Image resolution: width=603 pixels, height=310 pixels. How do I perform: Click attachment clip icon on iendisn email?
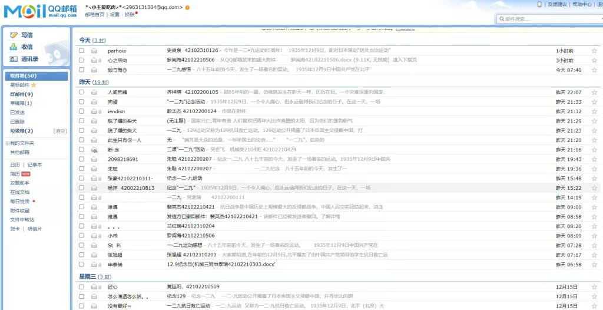[x=100, y=111]
